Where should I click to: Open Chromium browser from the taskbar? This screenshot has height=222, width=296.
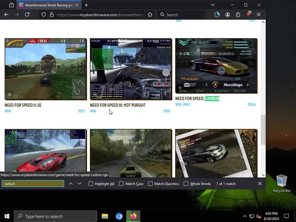coord(119,216)
